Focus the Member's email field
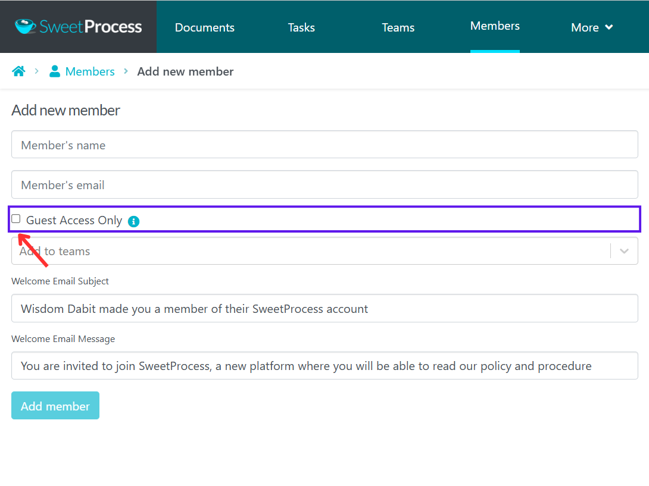This screenshot has height=486, width=649. click(324, 184)
